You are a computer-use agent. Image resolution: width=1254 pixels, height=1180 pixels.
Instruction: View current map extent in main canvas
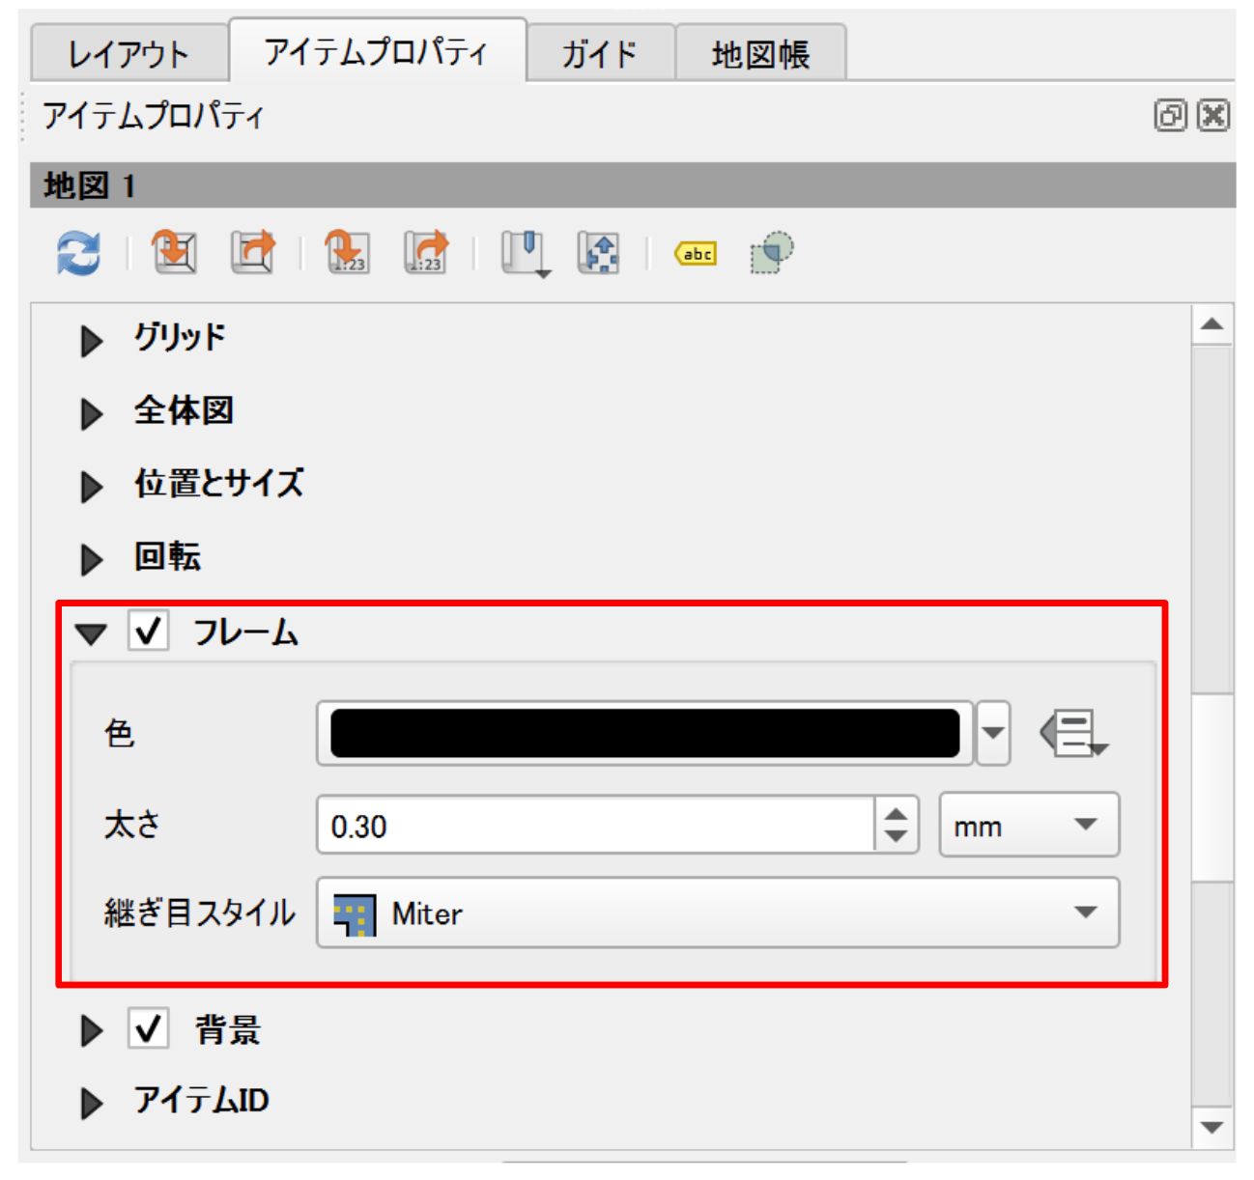252,253
